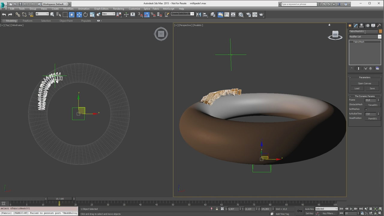Open the Modify command panel tab
This screenshot has width=384, height=216.
(x=356, y=25)
